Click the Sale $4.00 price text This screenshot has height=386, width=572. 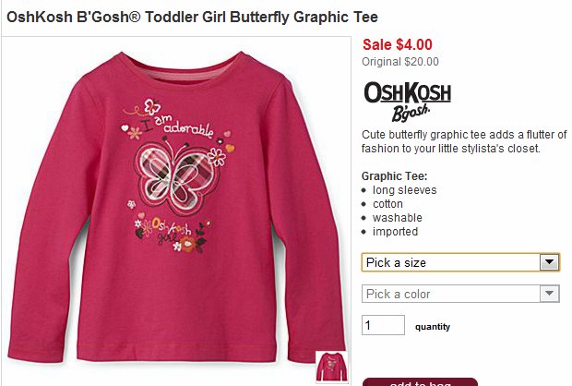(x=398, y=44)
